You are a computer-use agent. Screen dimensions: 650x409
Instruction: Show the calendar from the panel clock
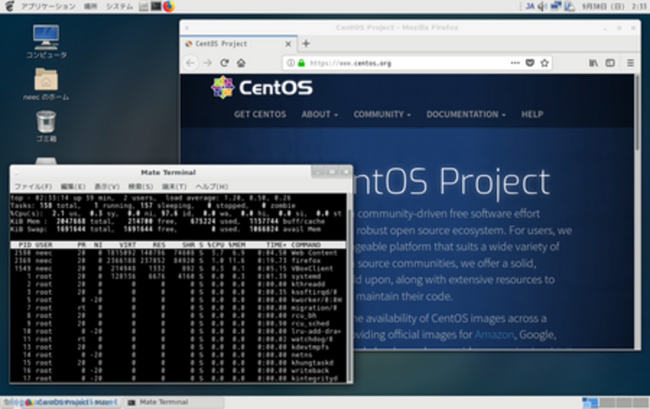point(614,6)
